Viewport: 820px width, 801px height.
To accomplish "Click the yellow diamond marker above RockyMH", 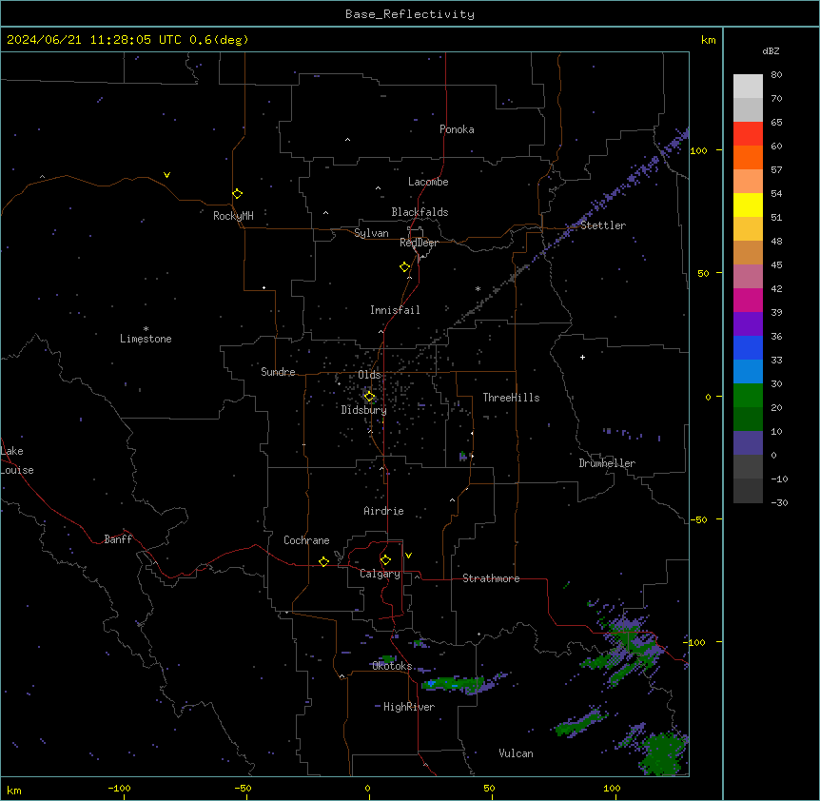I will pos(238,194).
